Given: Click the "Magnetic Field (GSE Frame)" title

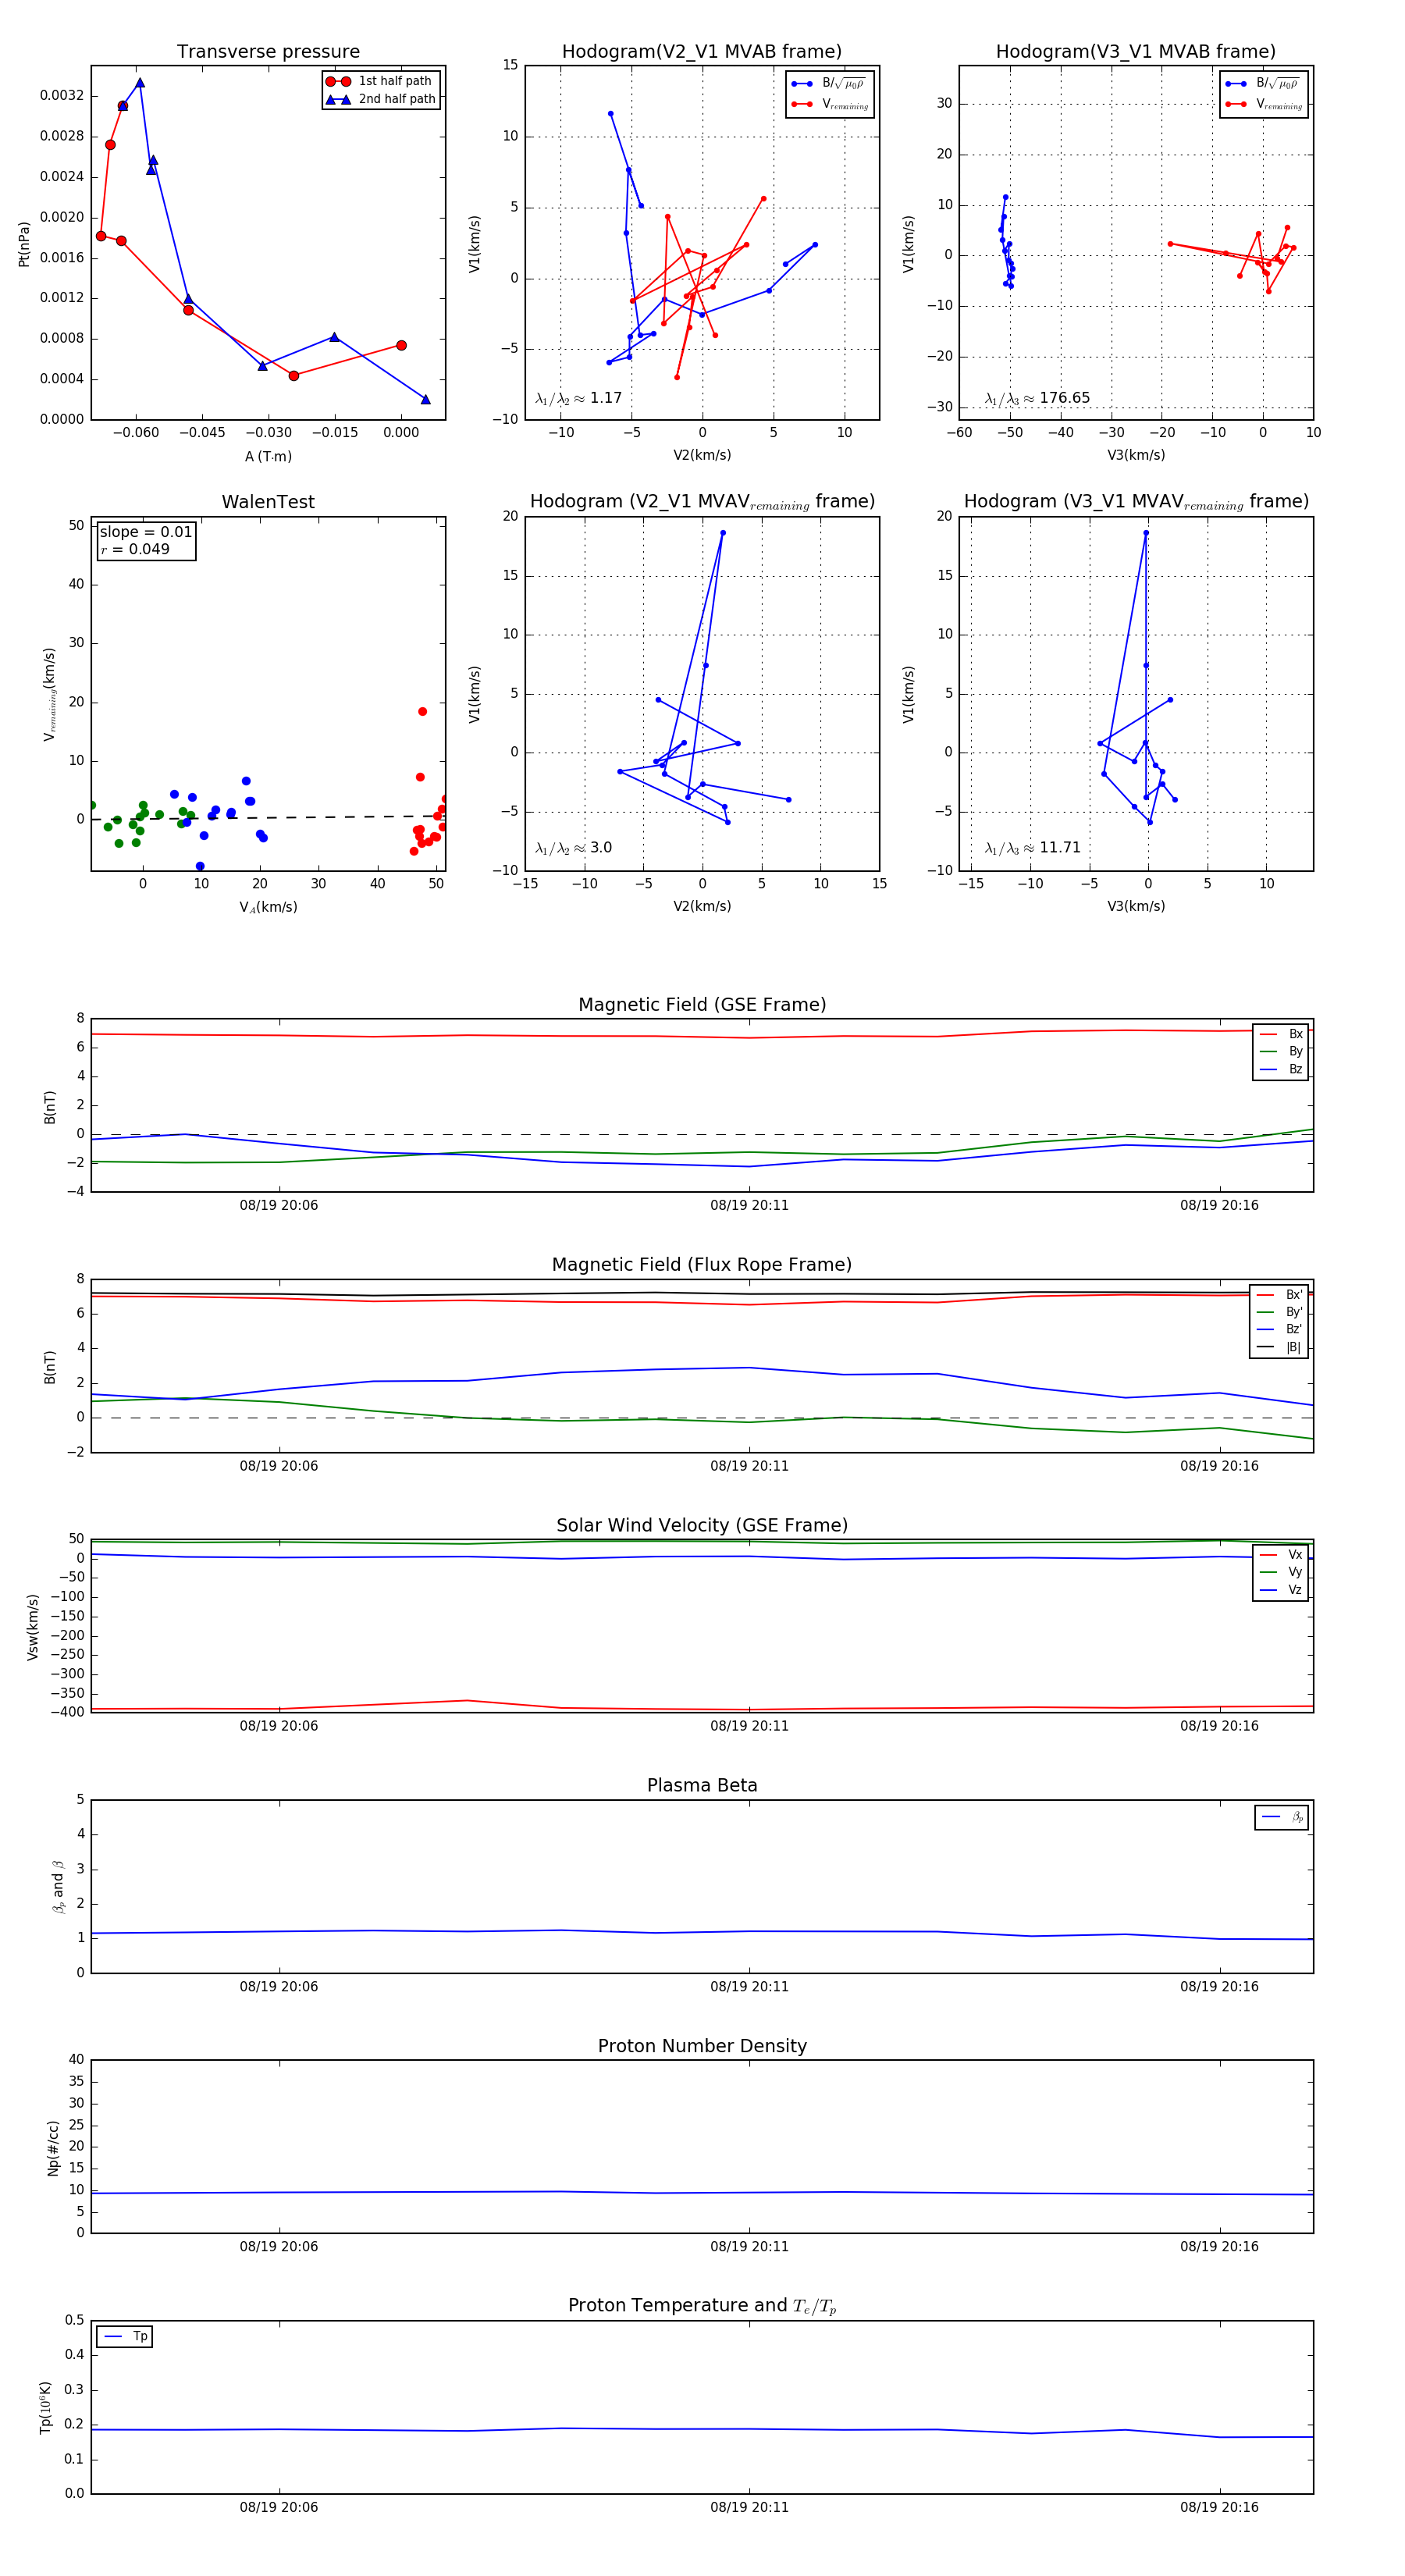Looking at the screenshot, I should [x=702, y=1005].
